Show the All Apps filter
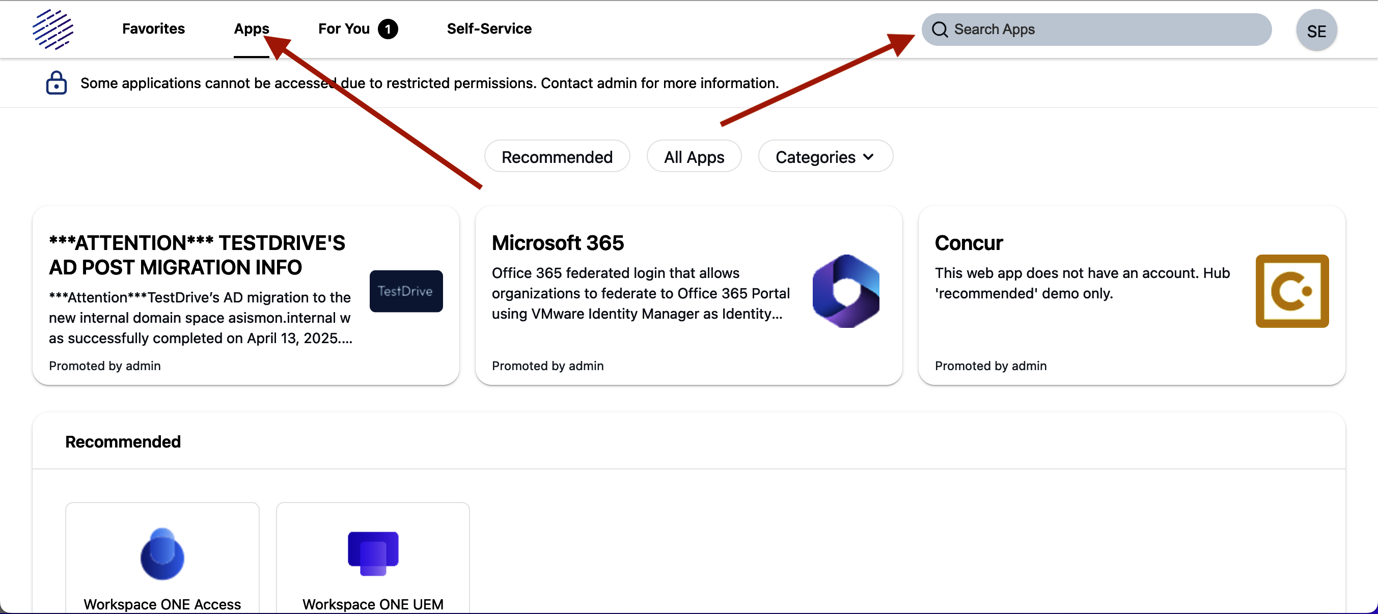The width and height of the screenshot is (1378, 614). click(694, 157)
